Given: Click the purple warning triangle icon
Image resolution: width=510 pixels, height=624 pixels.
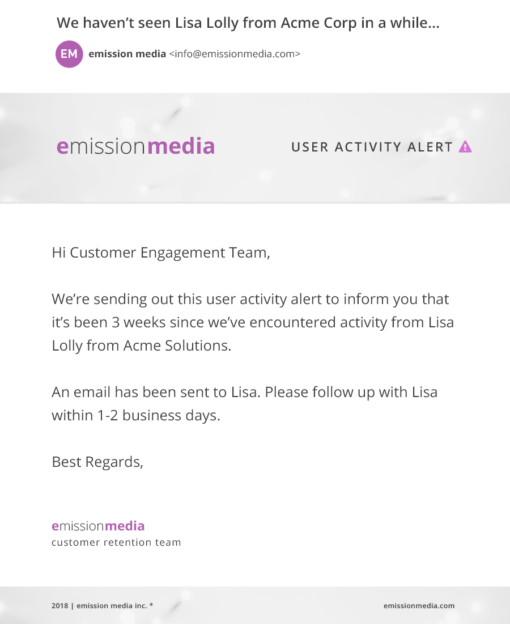Looking at the screenshot, I should point(465,147).
